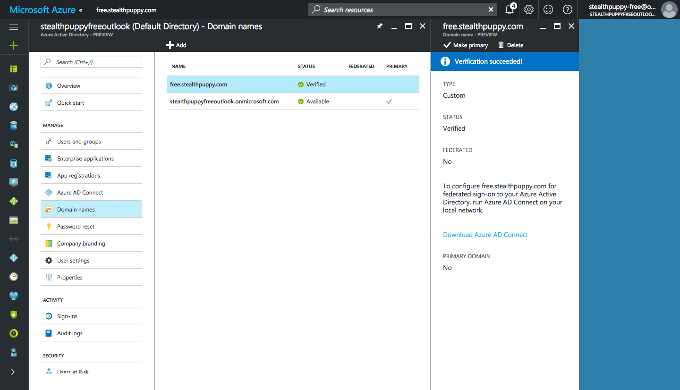Select Domain names menu item

coord(91,210)
